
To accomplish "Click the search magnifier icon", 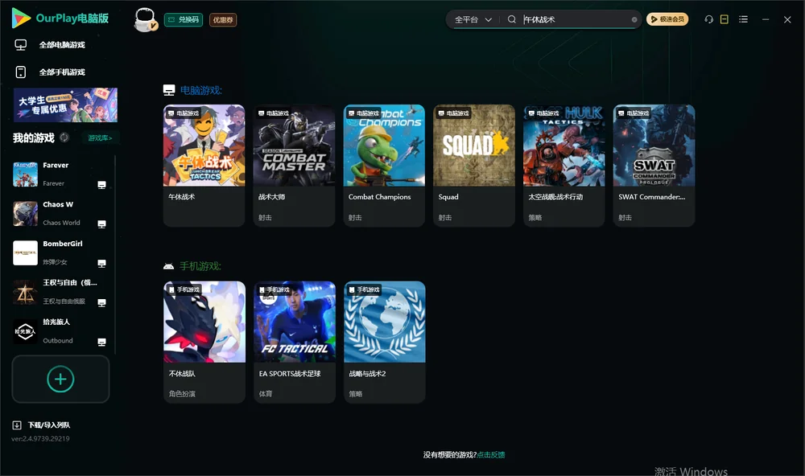I will point(511,19).
